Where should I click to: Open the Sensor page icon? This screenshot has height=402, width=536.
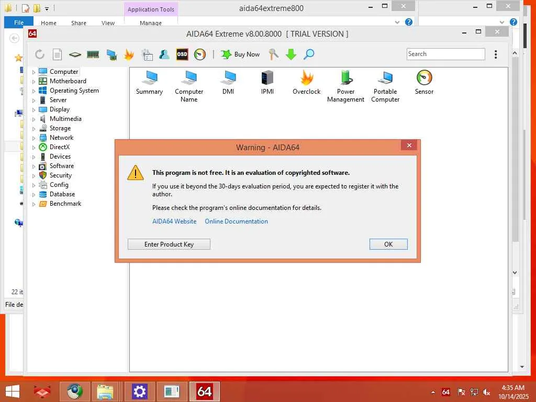pos(424,82)
